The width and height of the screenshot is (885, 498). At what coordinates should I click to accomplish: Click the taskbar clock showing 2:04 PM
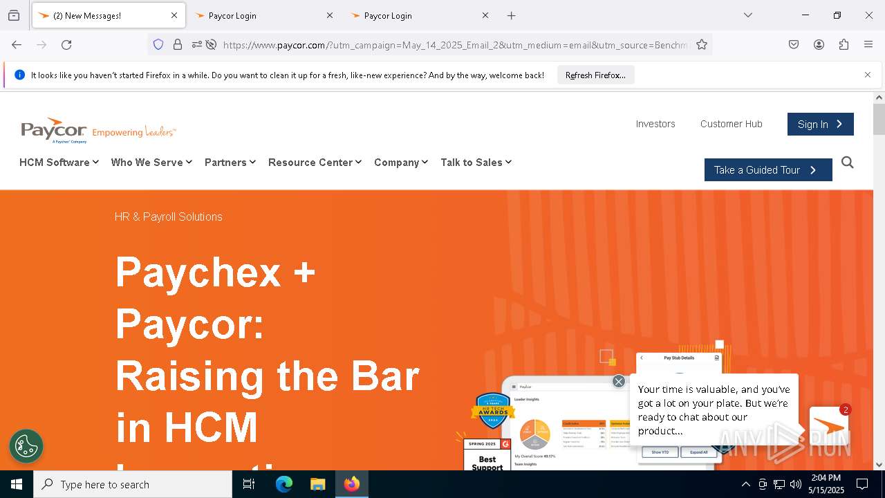coord(826,484)
